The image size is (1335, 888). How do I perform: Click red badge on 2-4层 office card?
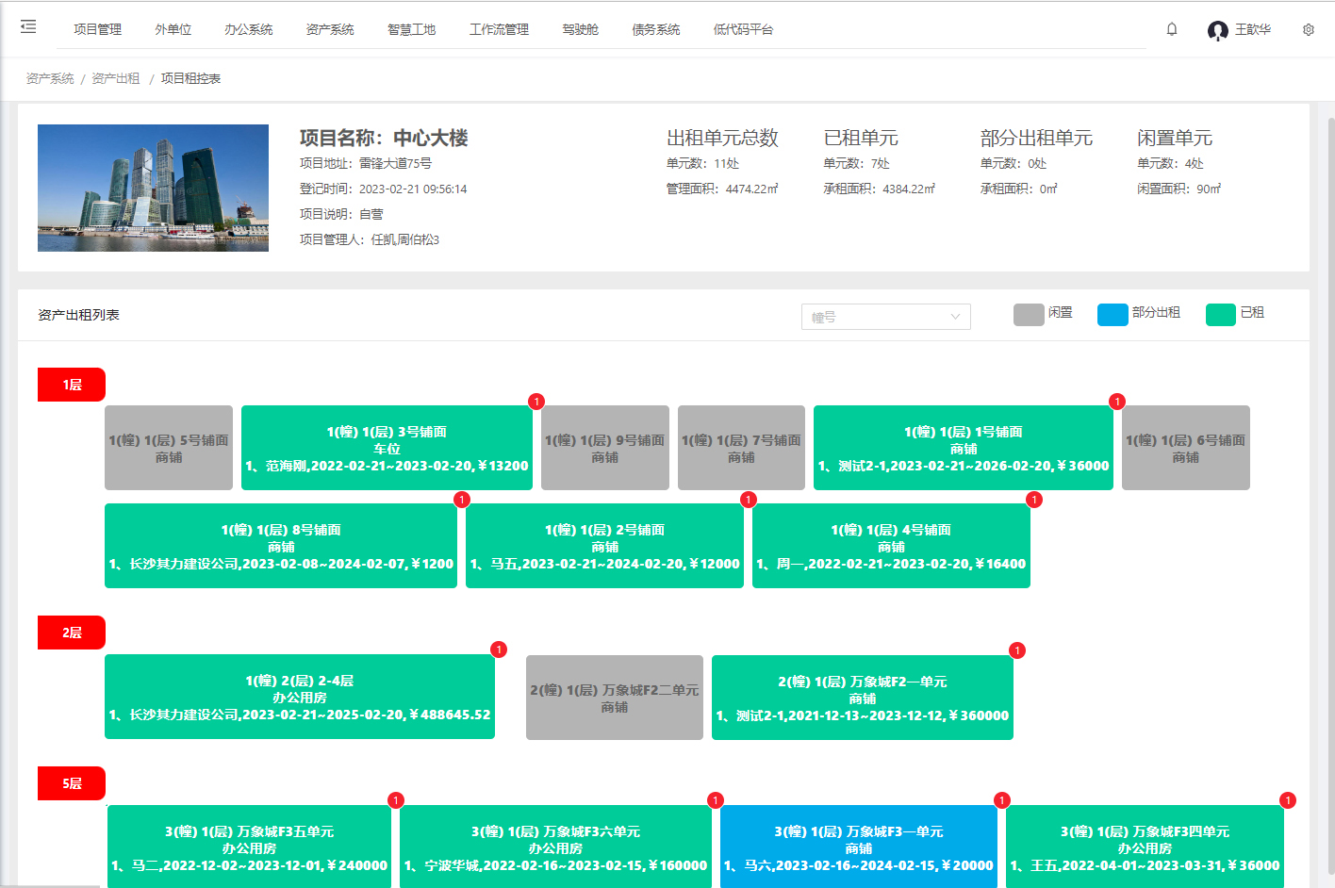tap(499, 650)
